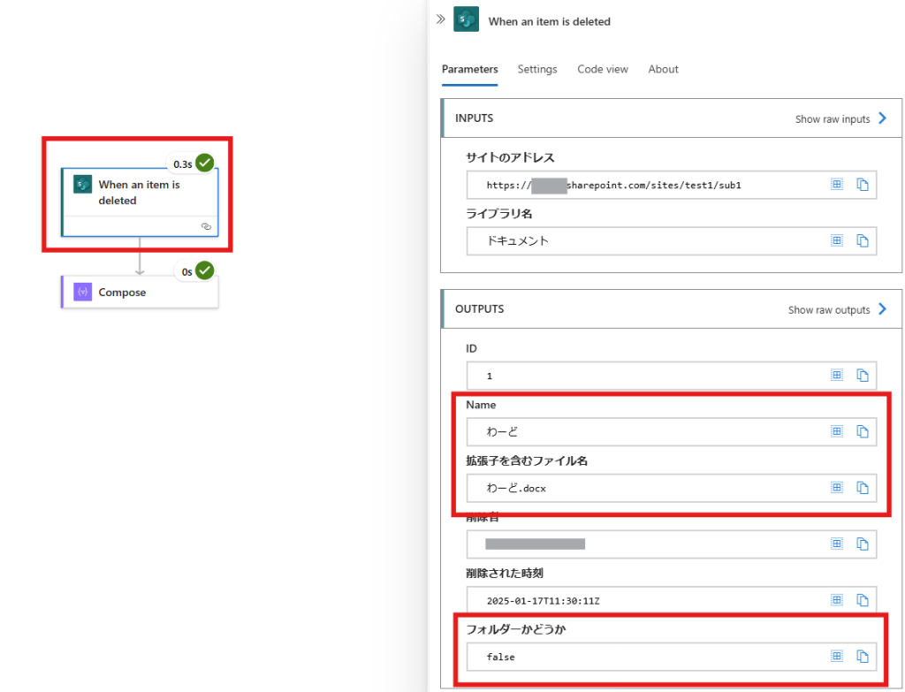
Task: Collapse the details panel with double chevron
Action: coord(441,19)
